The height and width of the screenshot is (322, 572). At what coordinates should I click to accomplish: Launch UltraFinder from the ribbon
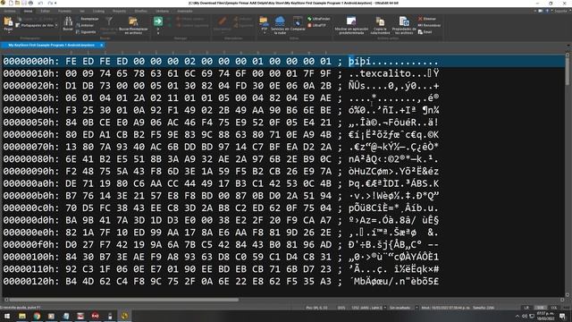tap(319, 19)
